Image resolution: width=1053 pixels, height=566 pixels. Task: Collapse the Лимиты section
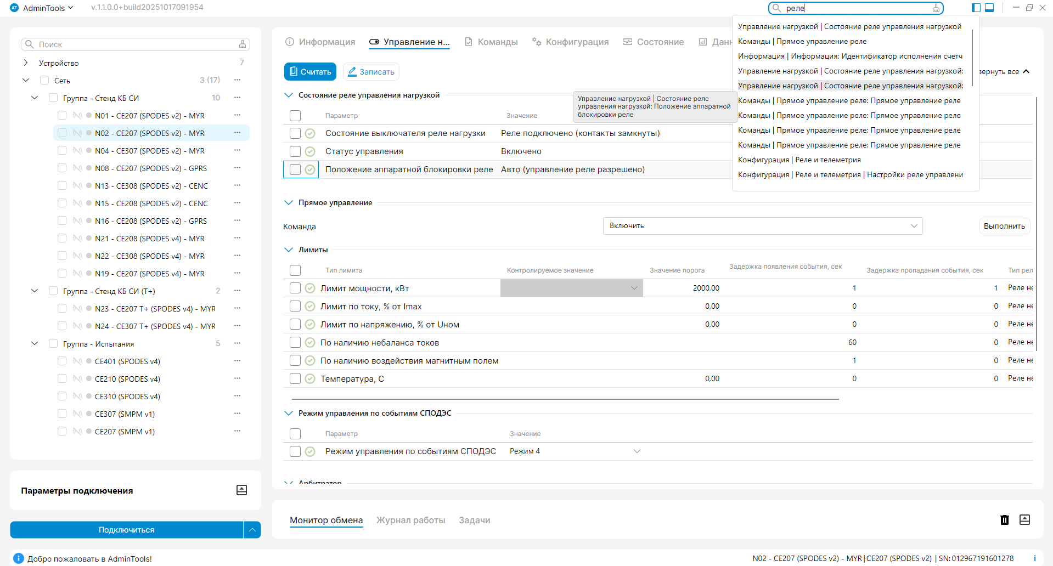pyautogui.click(x=289, y=250)
